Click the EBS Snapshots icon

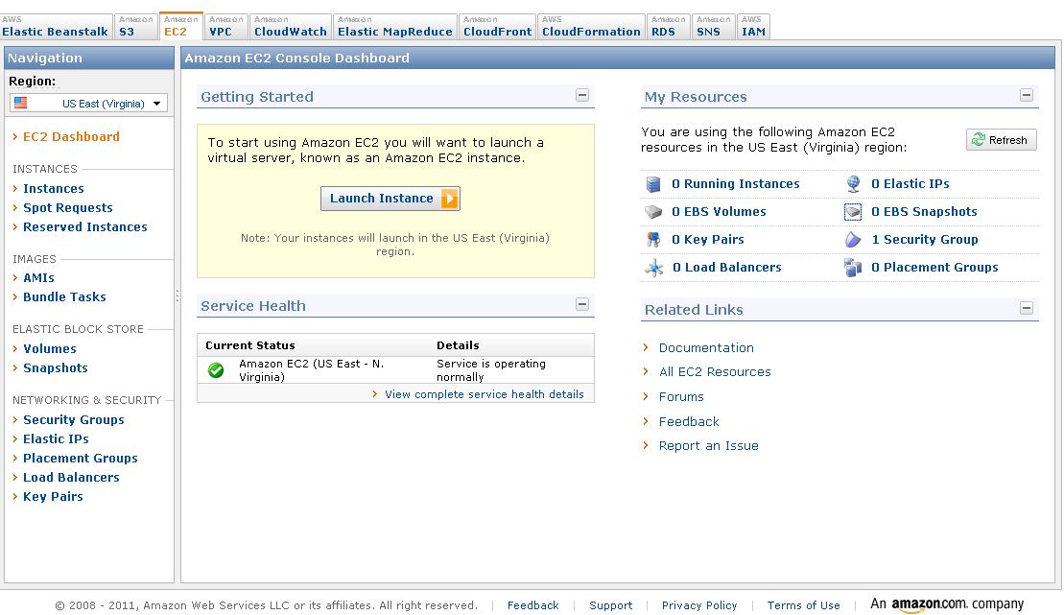tap(853, 212)
